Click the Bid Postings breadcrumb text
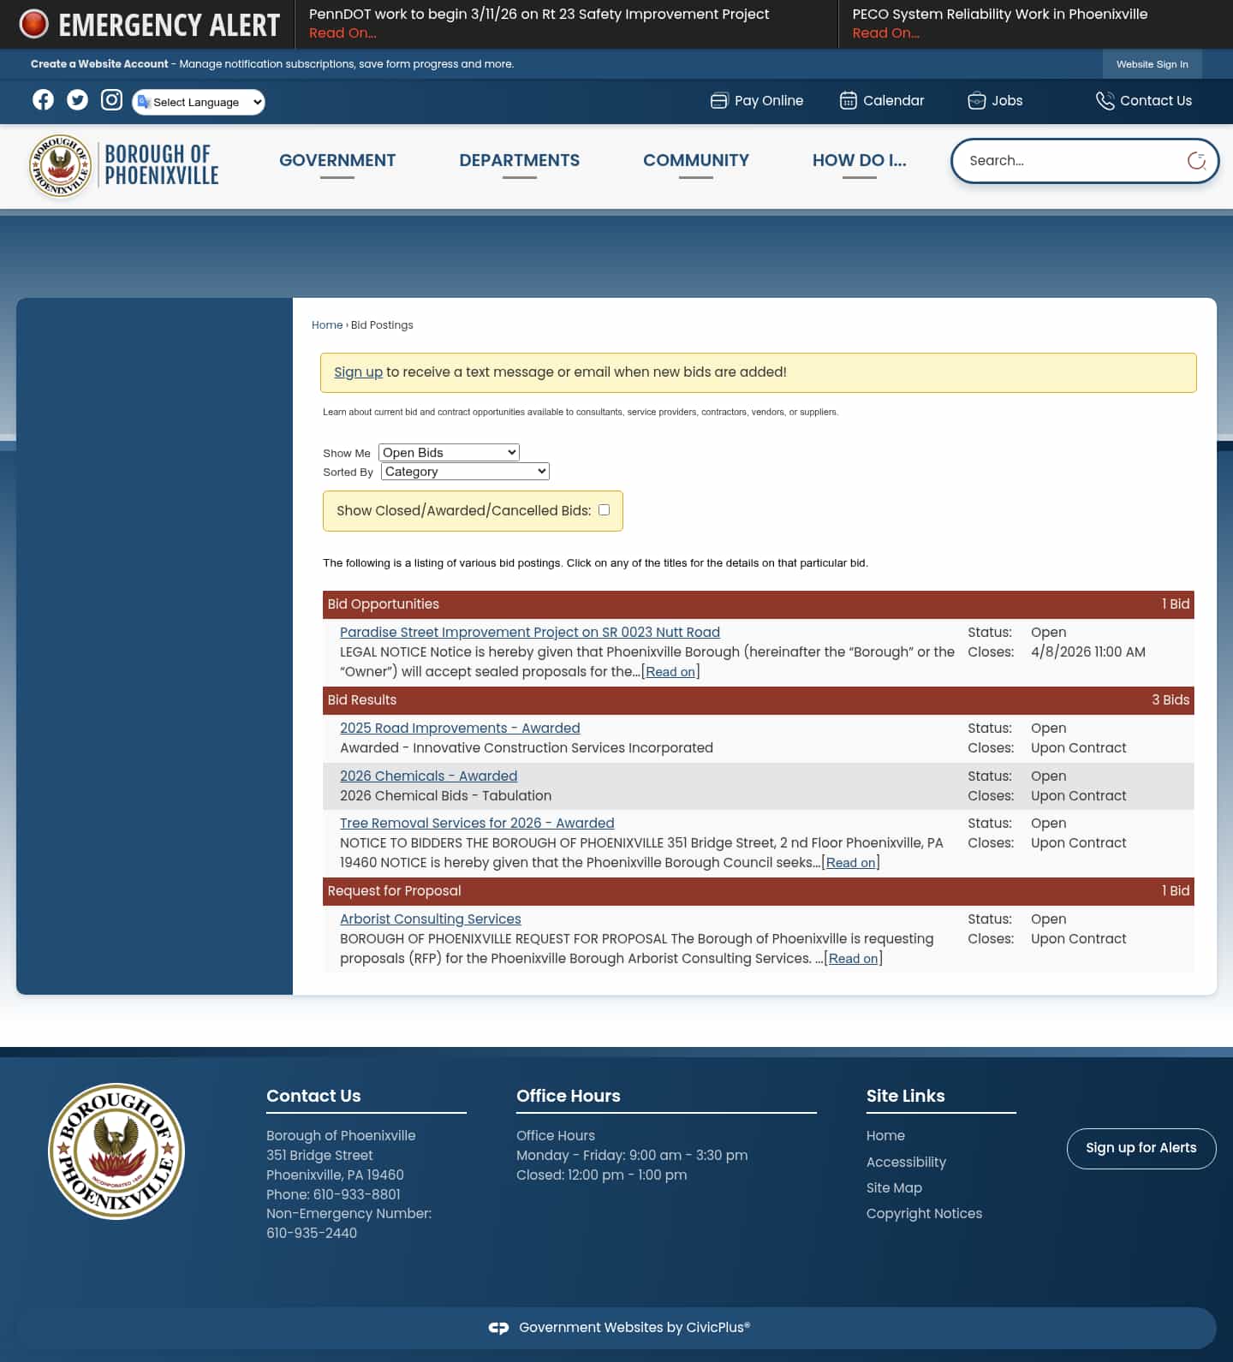This screenshot has width=1233, height=1362. (x=382, y=325)
